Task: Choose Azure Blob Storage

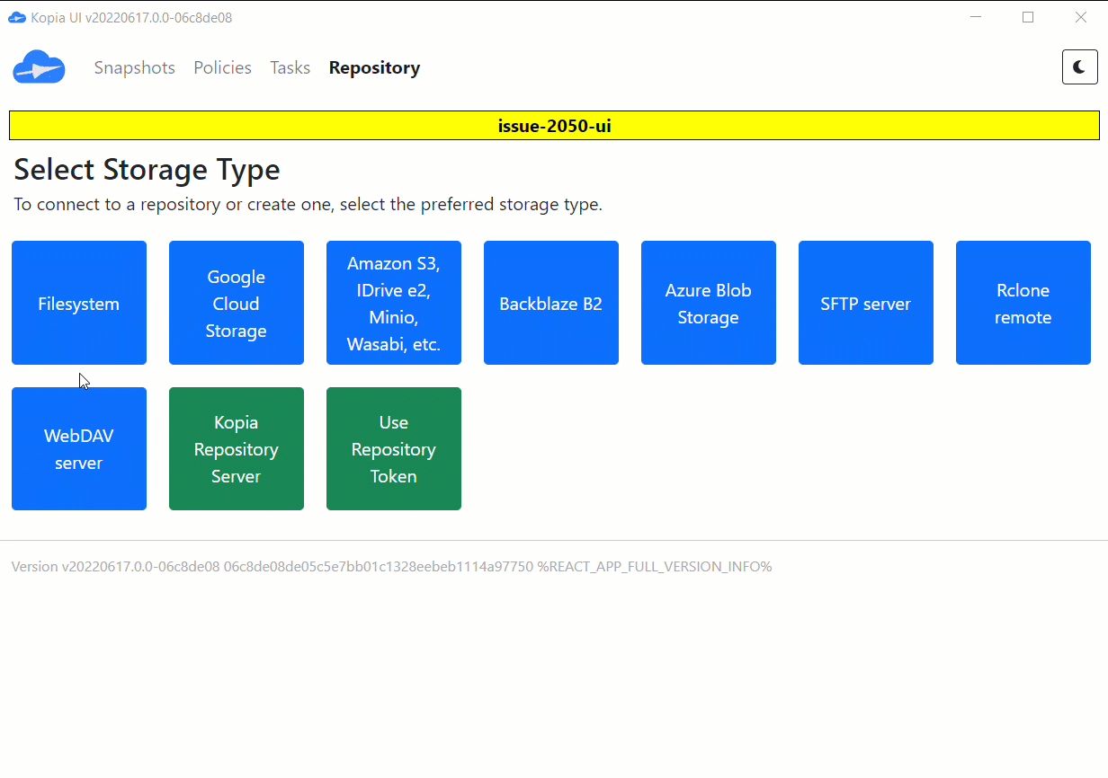Action: (708, 303)
